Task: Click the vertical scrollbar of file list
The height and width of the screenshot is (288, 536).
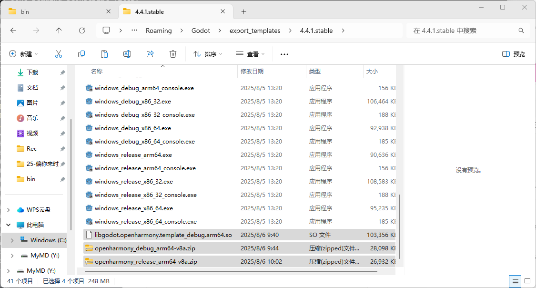Action: pyautogui.click(x=399, y=226)
